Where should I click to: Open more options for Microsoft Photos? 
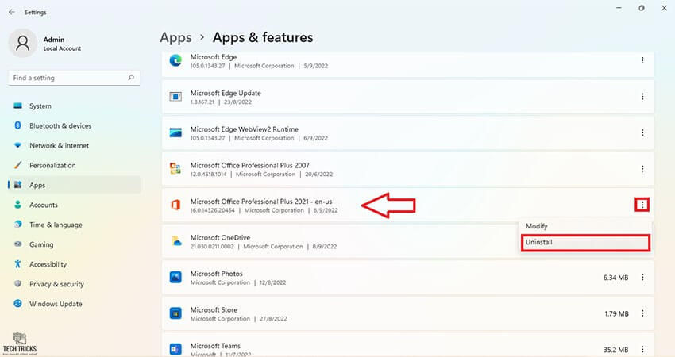click(x=642, y=278)
